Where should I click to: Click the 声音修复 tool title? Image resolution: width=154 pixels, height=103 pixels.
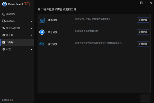[53, 32]
